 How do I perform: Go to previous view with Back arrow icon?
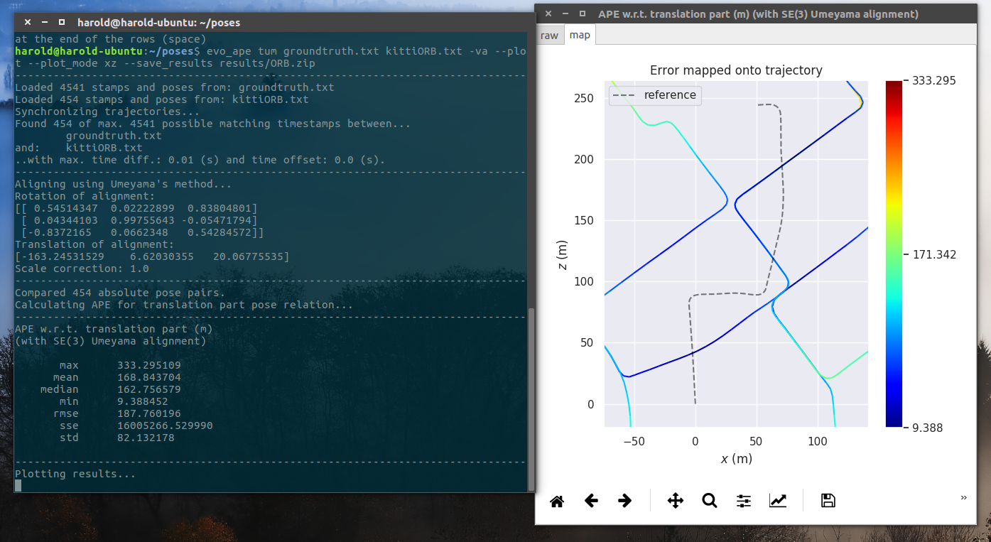(x=591, y=500)
